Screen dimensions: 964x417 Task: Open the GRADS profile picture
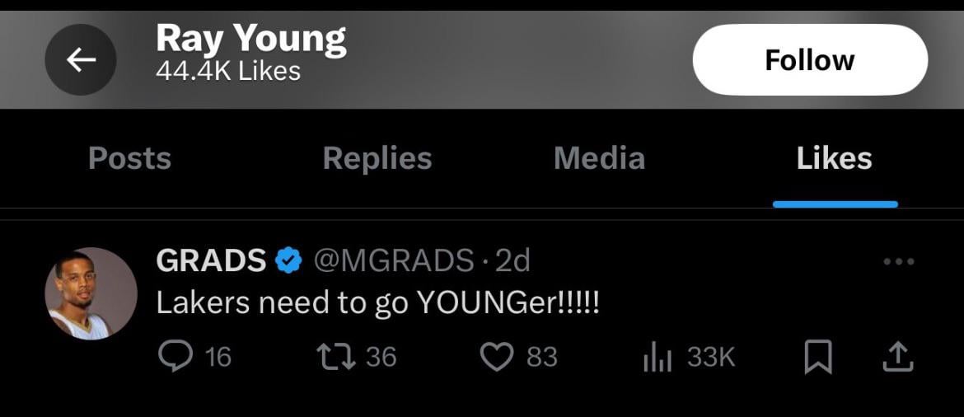[91, 294]
